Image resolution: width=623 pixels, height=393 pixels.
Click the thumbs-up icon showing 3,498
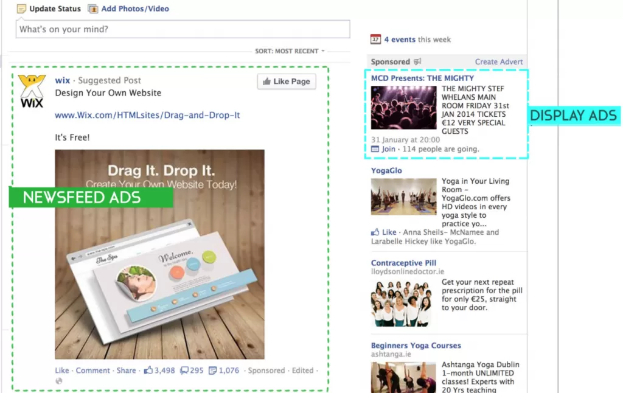[148, 370]
